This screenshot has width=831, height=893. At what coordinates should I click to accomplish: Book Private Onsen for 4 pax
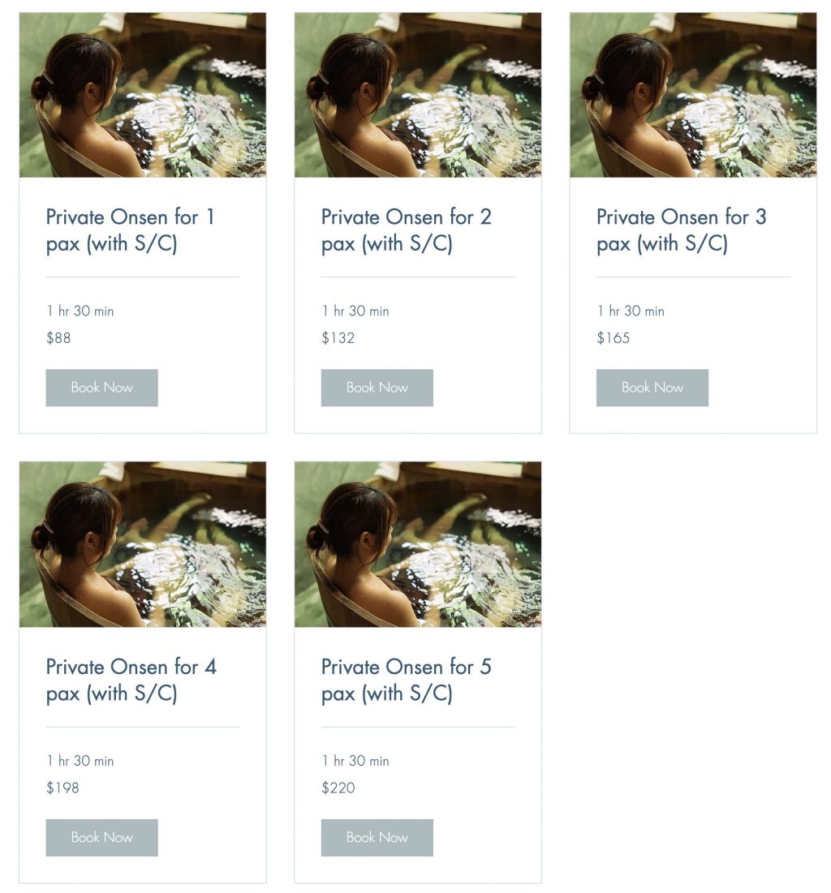[101, 838]
